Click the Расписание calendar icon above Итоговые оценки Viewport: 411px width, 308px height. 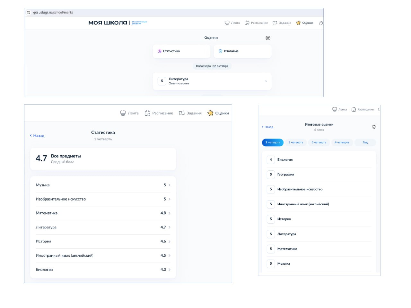tap(354, 109)
